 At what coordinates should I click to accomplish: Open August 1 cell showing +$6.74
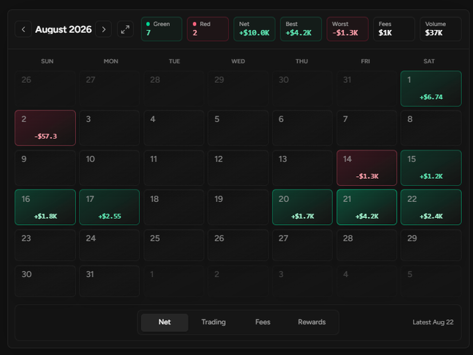coord(431,88)
